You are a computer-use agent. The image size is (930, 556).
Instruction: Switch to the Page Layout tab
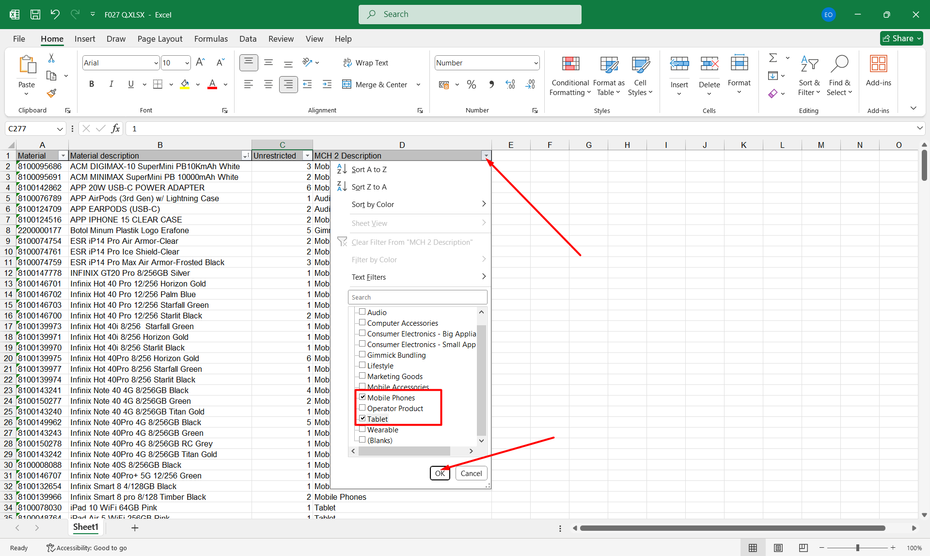tap(159, 39)
